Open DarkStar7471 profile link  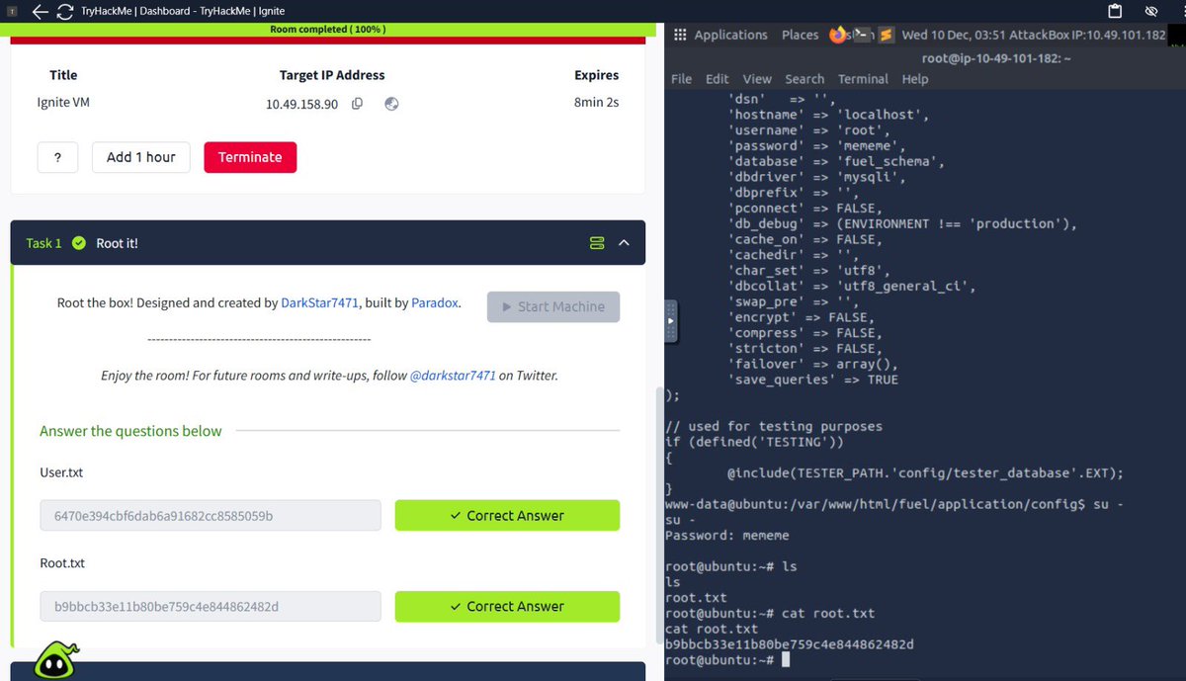pos(320,303)
